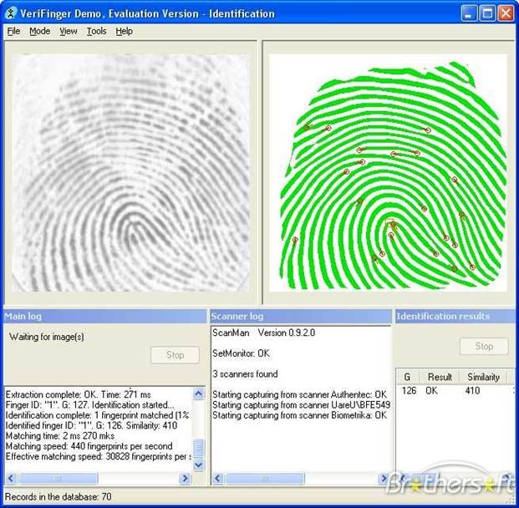Click the similarity value 410 cell

click(472, 390)
